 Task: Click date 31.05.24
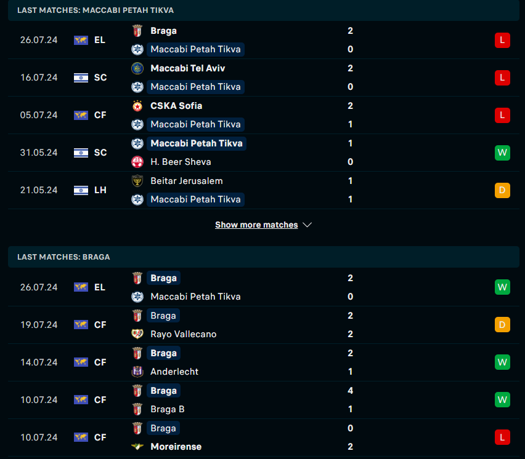(x=39, y=153)
